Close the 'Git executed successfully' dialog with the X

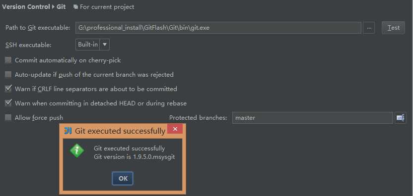tap(175, 129)
